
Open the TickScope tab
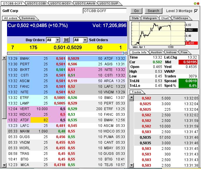180,18
